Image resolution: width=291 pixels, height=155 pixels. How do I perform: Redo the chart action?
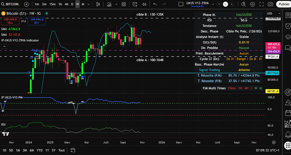pos(164,4)
